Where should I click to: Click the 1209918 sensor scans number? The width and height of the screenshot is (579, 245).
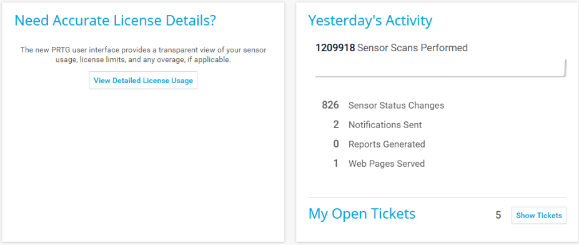click(335, 47)
